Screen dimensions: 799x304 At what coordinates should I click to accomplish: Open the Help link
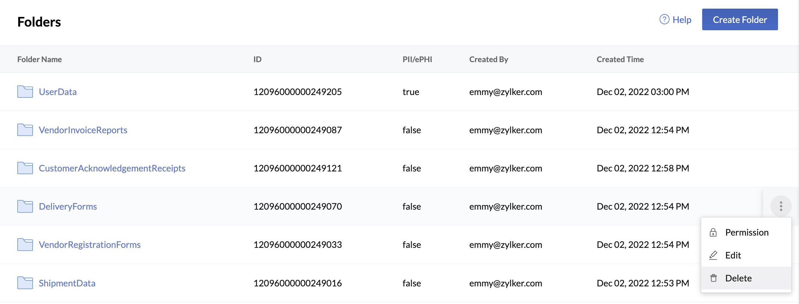pos(681,20)
